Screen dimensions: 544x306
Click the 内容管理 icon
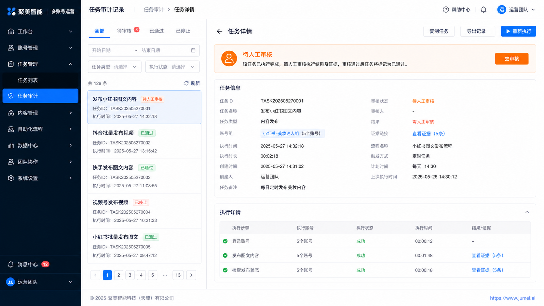tap(11, 113)
